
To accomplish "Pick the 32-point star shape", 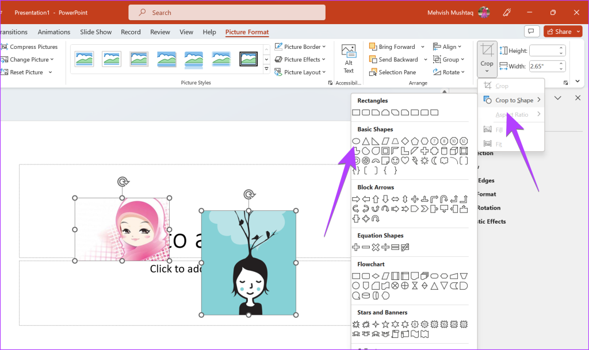I will [x=464, y=324].
